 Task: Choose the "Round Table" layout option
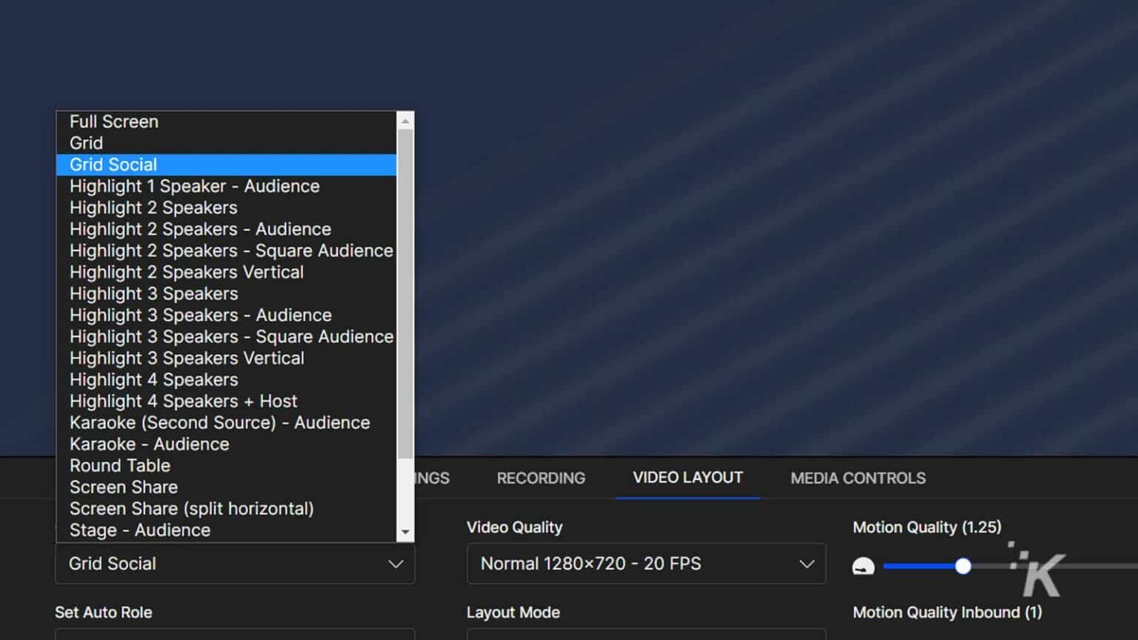[119, 465]
